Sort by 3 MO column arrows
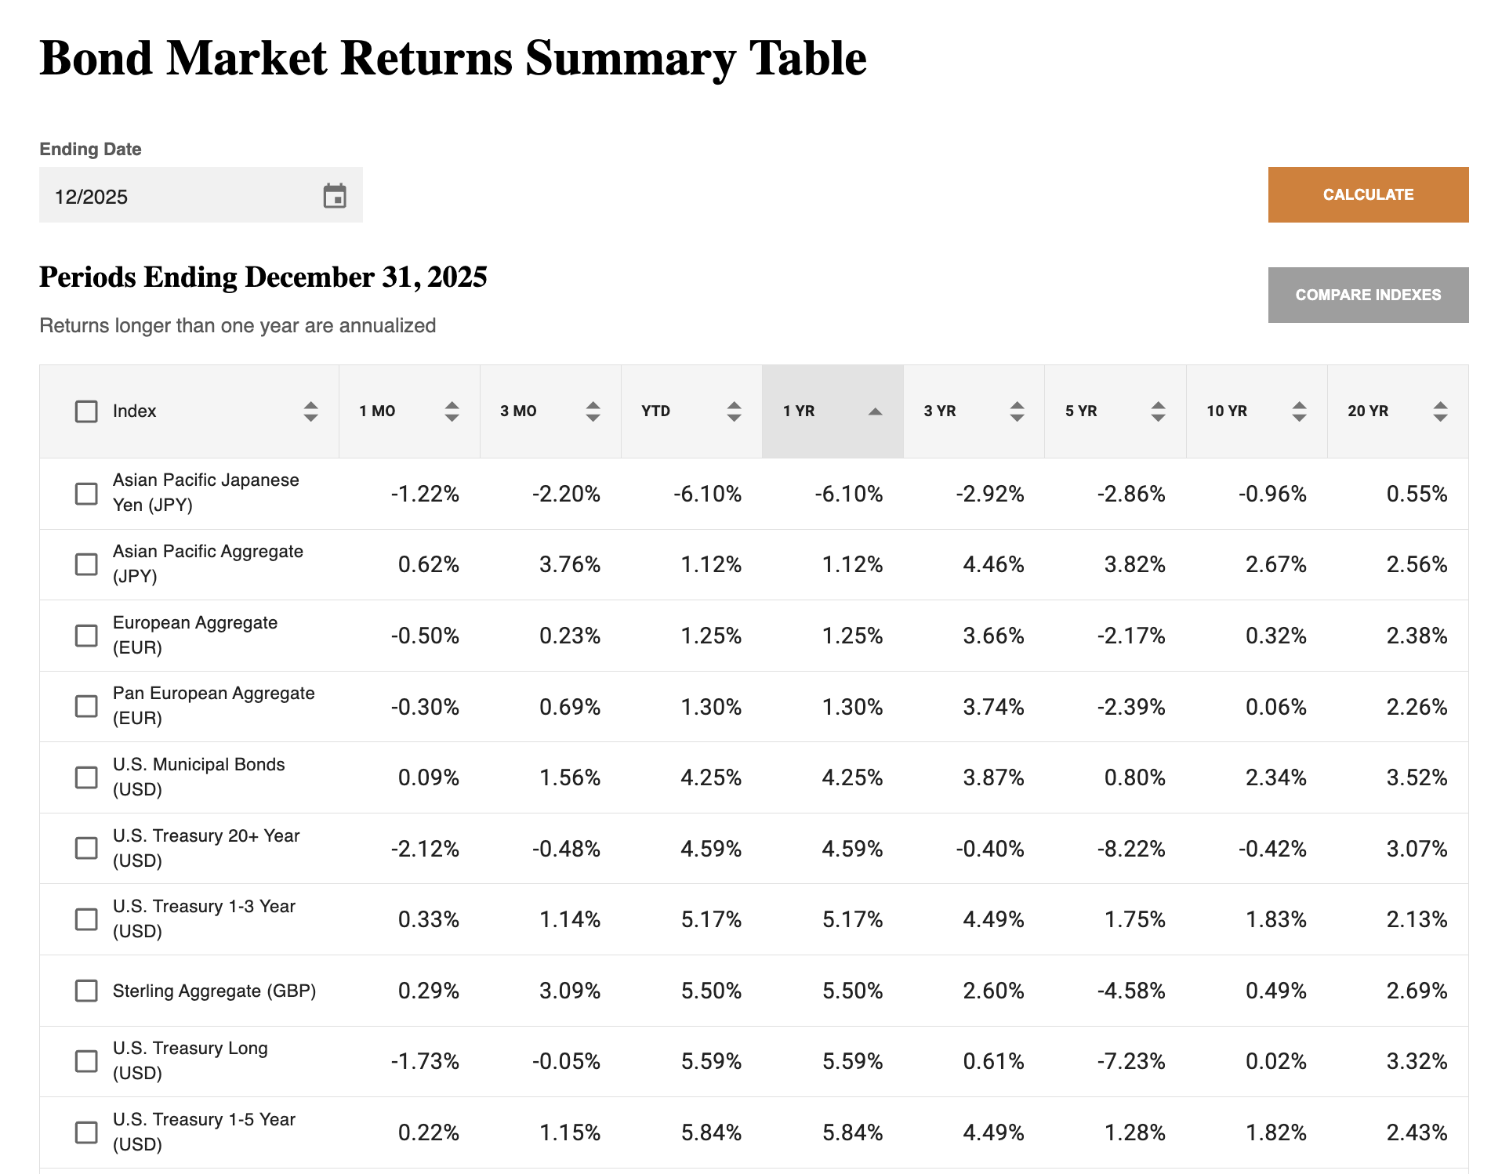 593,411
